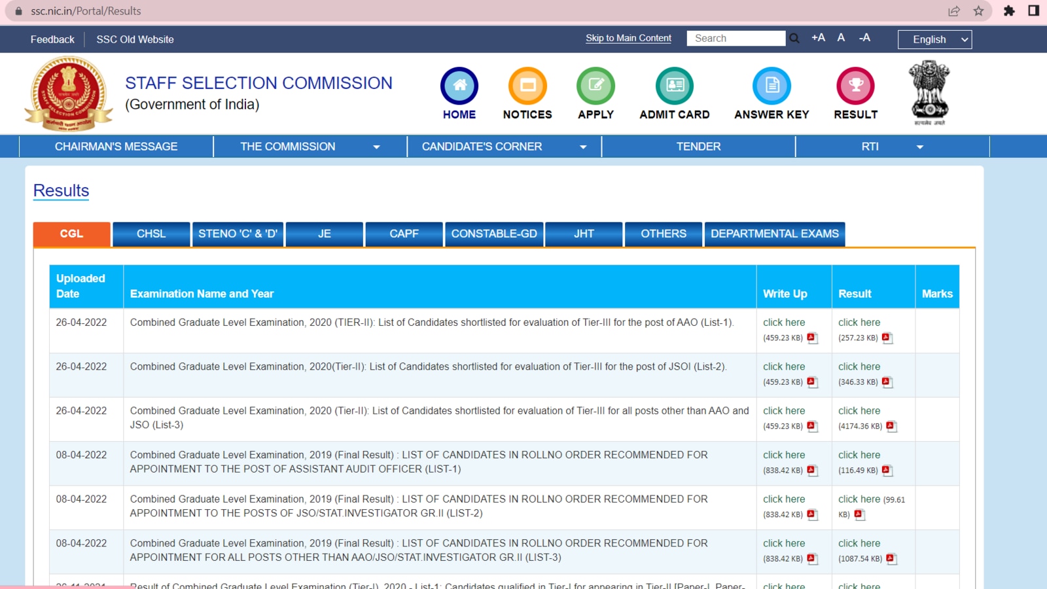The height and width of the screenshot is (589, 1047).
Task: Open Result PDF icon sized 116.49 KB
Action: pyautogui.click(x=887, y=471)
